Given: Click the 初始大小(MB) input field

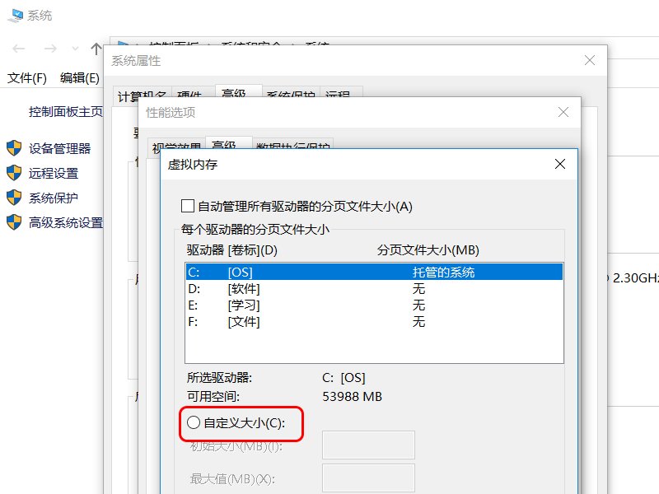Looking at the screenshot, I should pos(371,445).
